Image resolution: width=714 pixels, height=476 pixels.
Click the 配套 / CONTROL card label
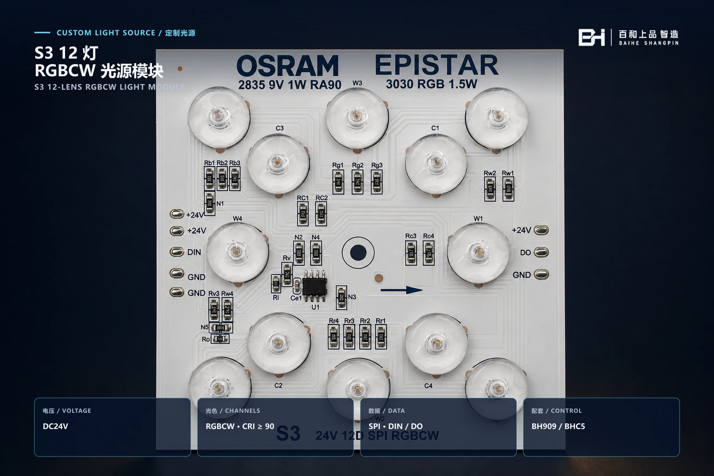[x=557, y=411]
